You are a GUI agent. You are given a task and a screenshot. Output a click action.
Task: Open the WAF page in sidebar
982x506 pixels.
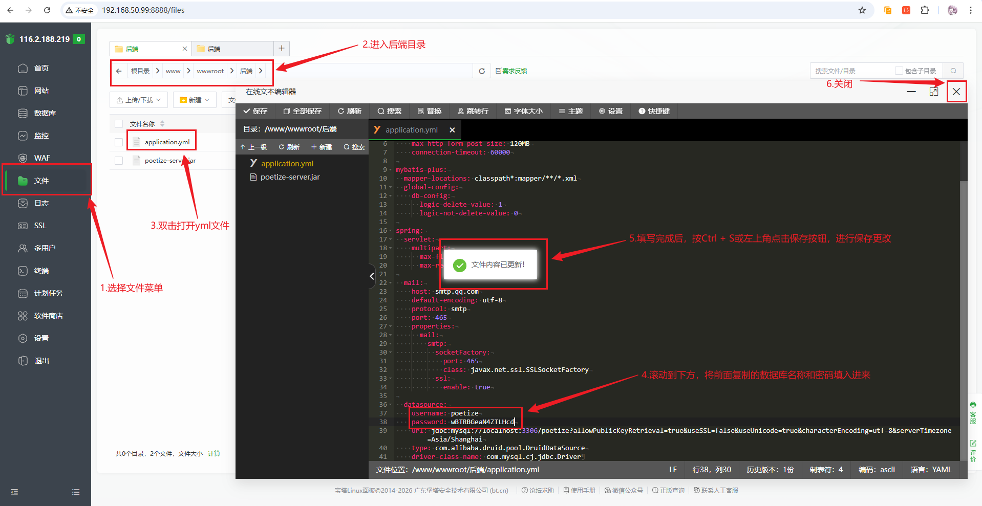click(x=42, y=158)
